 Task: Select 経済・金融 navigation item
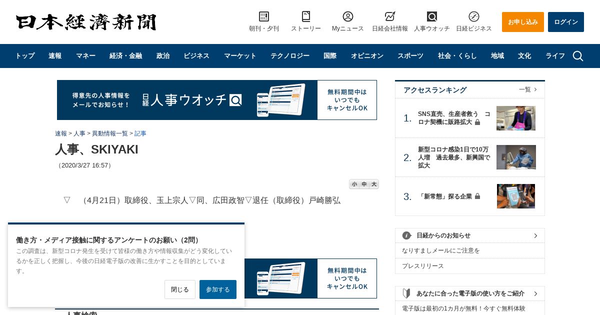pos(126,56)
